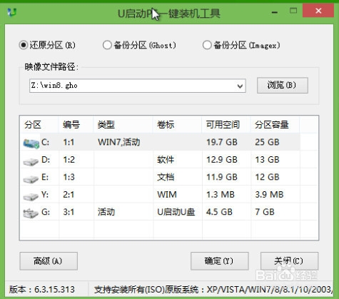The width and height of the screenshot is (339, 299).
Task: Minimize the U启动 window
Action: click(x=275, y=12)
